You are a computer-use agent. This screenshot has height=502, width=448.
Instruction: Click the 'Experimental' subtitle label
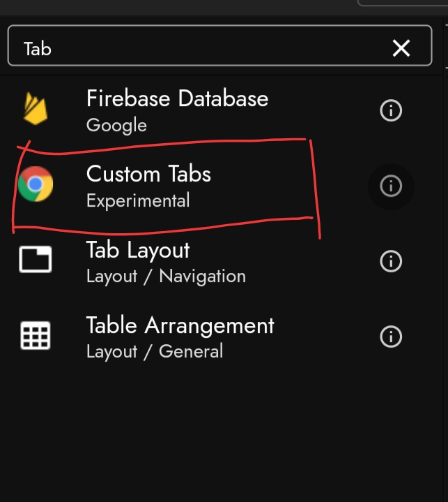138,201
